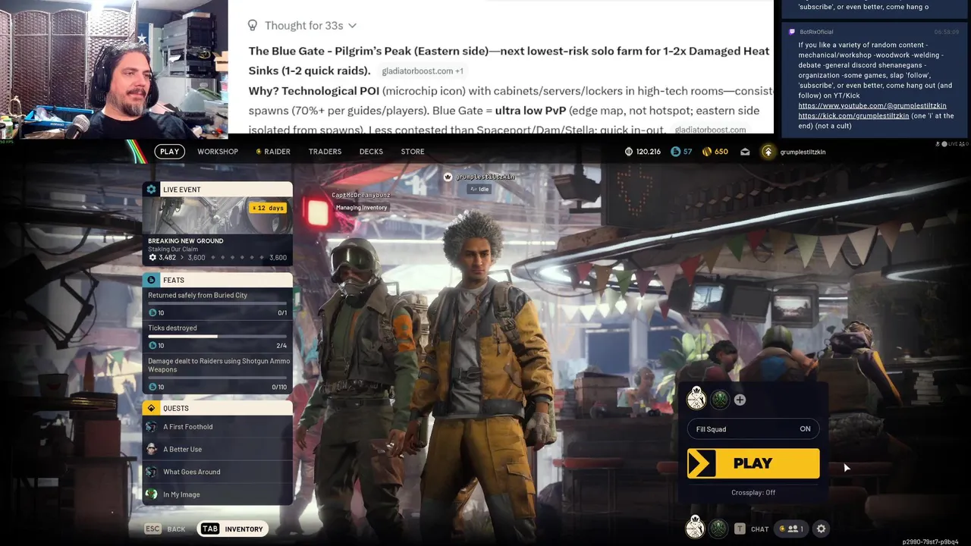The width and height of the screenshot is (971, 546).
Task: Open the STORE tab
Action: (413, 152)
